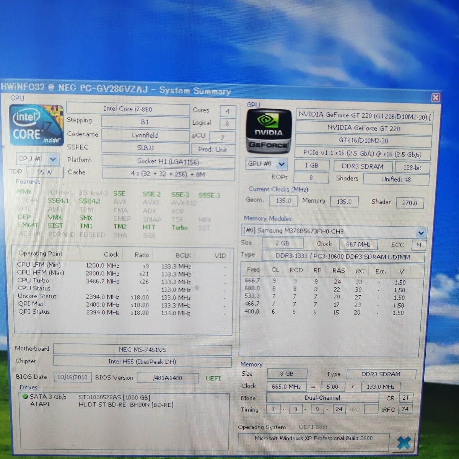
Task: Click the DDR3-1333 / PC3-10600 type field
Action: click(x=343, y=257)
